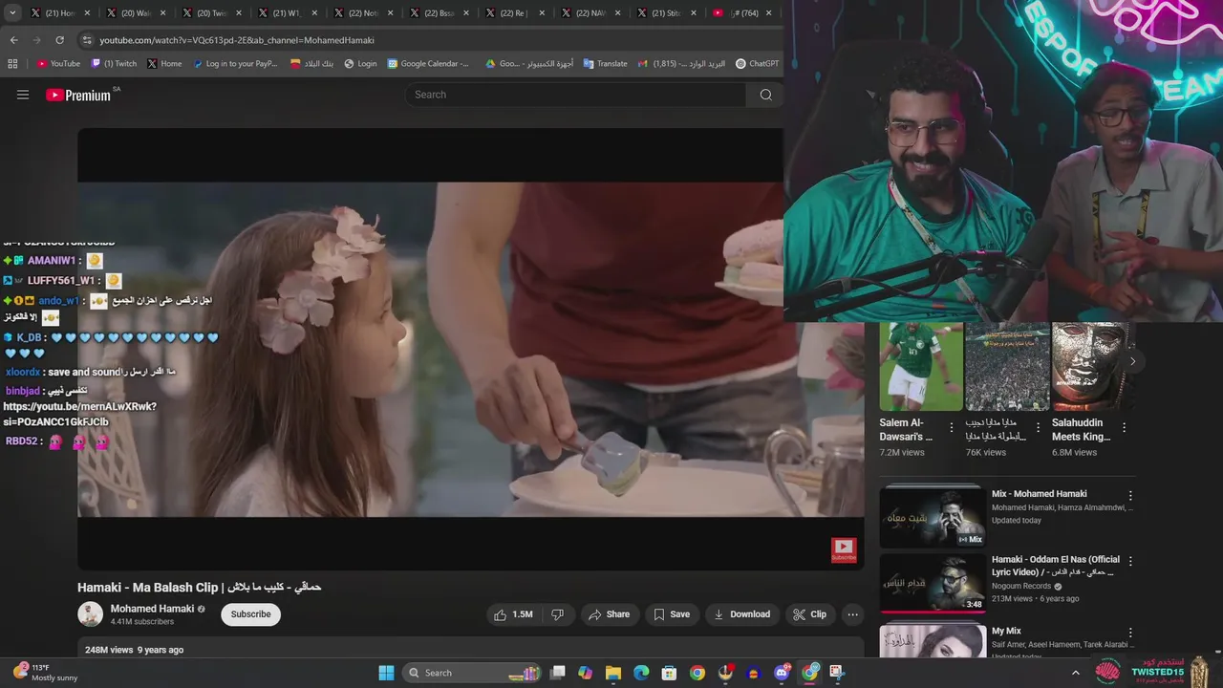Dislike the Hamaki video
The image size is (1223, 688).
click(x=558, y=614)
